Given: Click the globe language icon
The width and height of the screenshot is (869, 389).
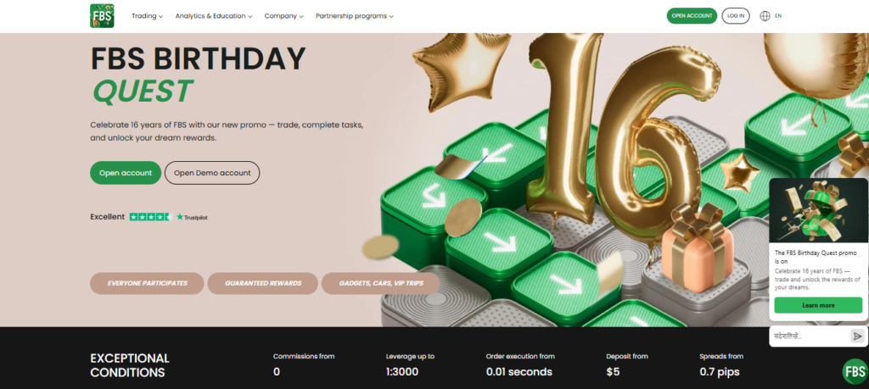Looking at the screenshot, I should [765, 16].
